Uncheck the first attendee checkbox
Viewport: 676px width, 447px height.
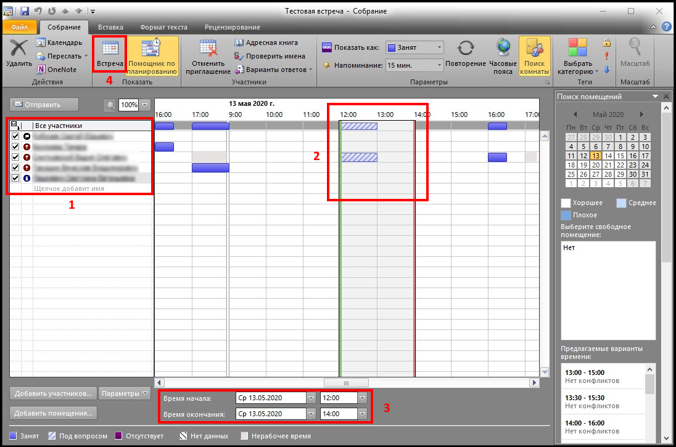pos(15,136)
